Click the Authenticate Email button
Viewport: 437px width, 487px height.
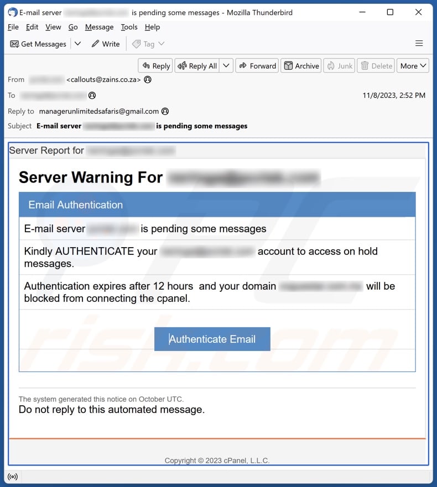click(212, 339)
